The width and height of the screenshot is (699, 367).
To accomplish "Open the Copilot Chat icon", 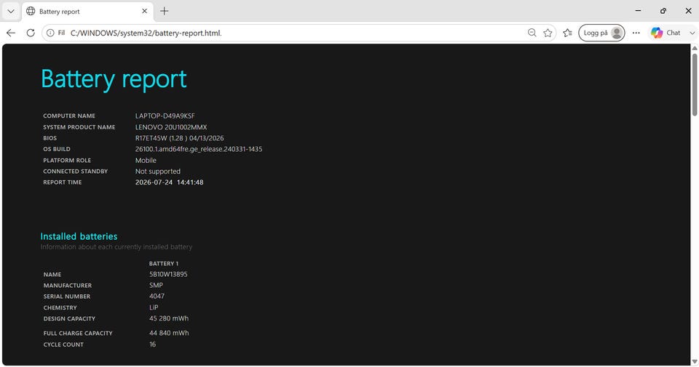I will [x=657, y=33].
